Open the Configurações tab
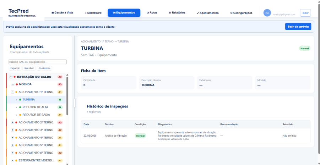Image resolution: width=320 pixels, height=165 pixels. (241, 13)
